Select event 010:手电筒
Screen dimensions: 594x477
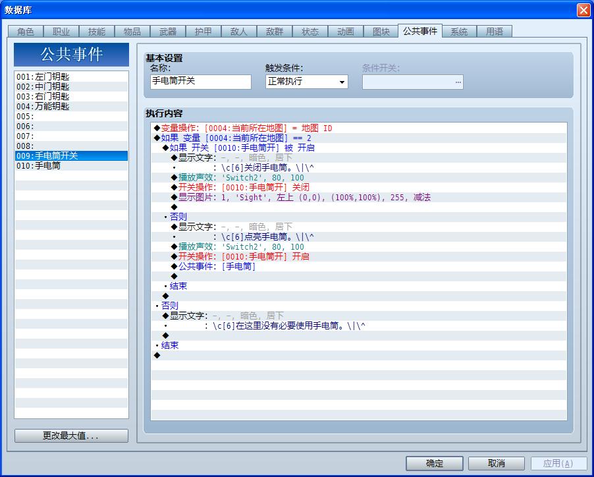coord(71,165)
